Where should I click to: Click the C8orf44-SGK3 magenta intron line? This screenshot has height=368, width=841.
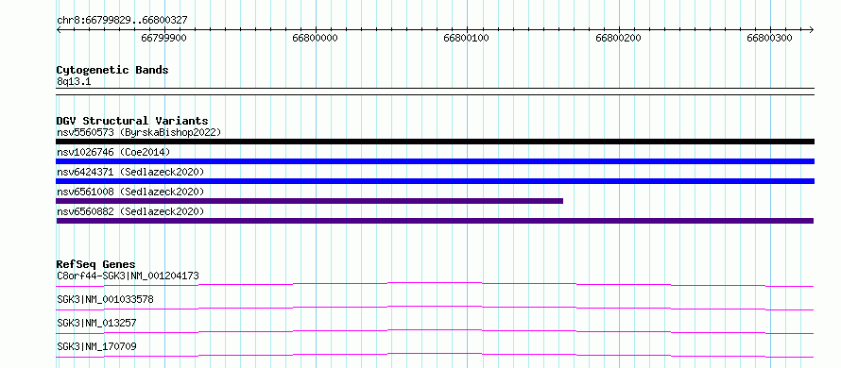coord(435,284)
